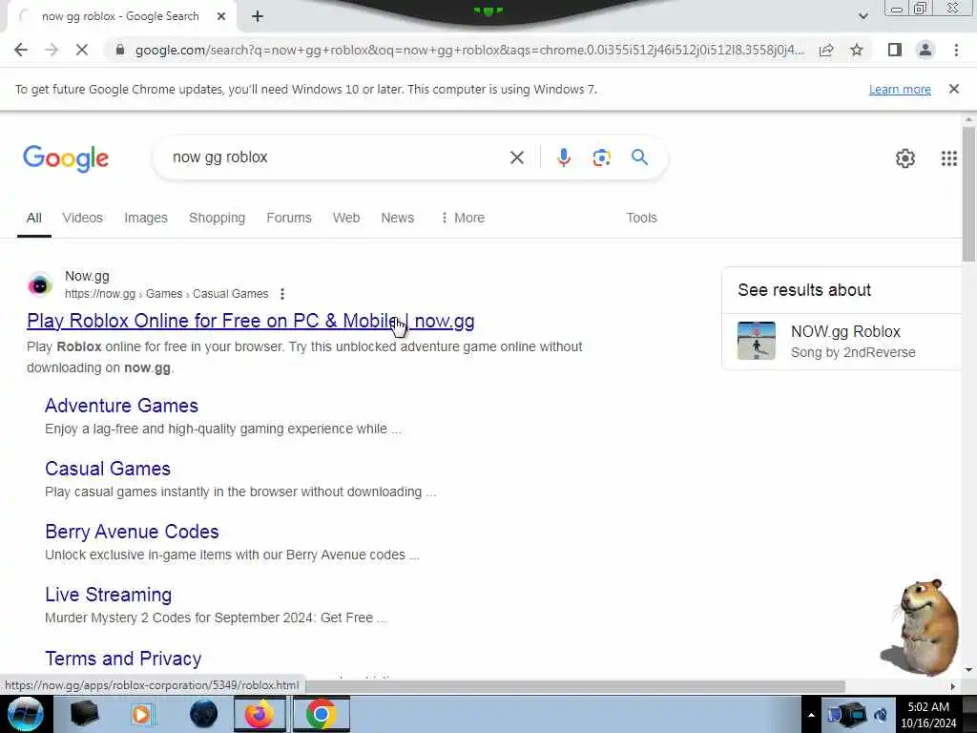977x733 pixels.
Task: Search by image with Google Lens
Action: pyautogui.click(x=601, y=157)
